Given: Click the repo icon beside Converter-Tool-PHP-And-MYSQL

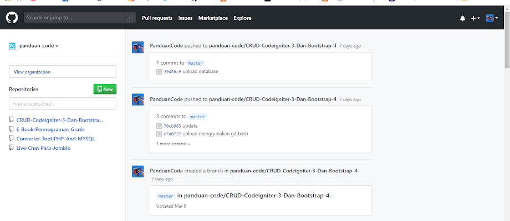Looking at the screenshot, I should (x=12, y=139).
